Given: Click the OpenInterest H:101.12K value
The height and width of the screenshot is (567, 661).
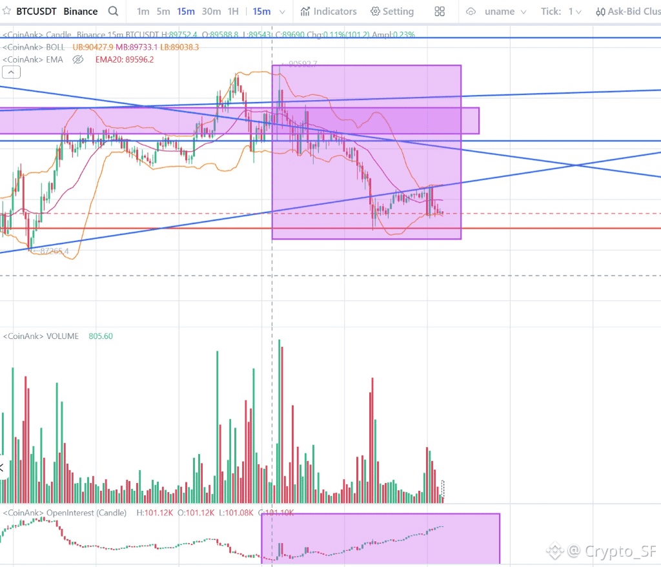Looking at the screenshot, I should (x=155, y=513).
